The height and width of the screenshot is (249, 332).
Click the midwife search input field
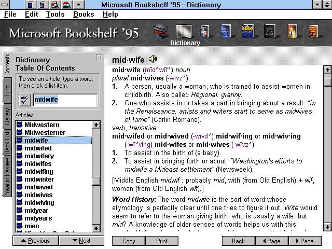tap(65, 100)
